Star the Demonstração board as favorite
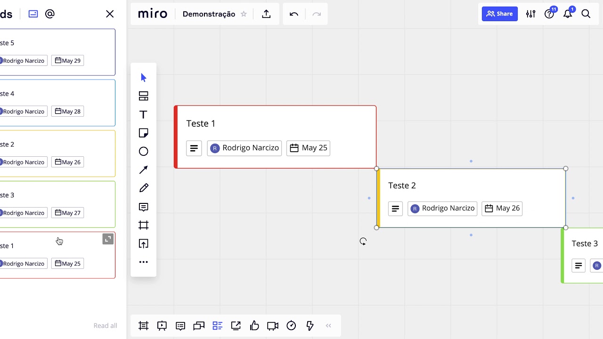This screenshot has width=603, height=339. [244, 14]
